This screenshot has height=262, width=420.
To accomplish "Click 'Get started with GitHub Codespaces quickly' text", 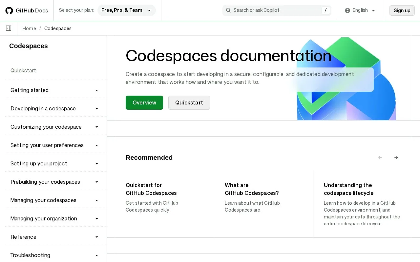I will 152,206.
